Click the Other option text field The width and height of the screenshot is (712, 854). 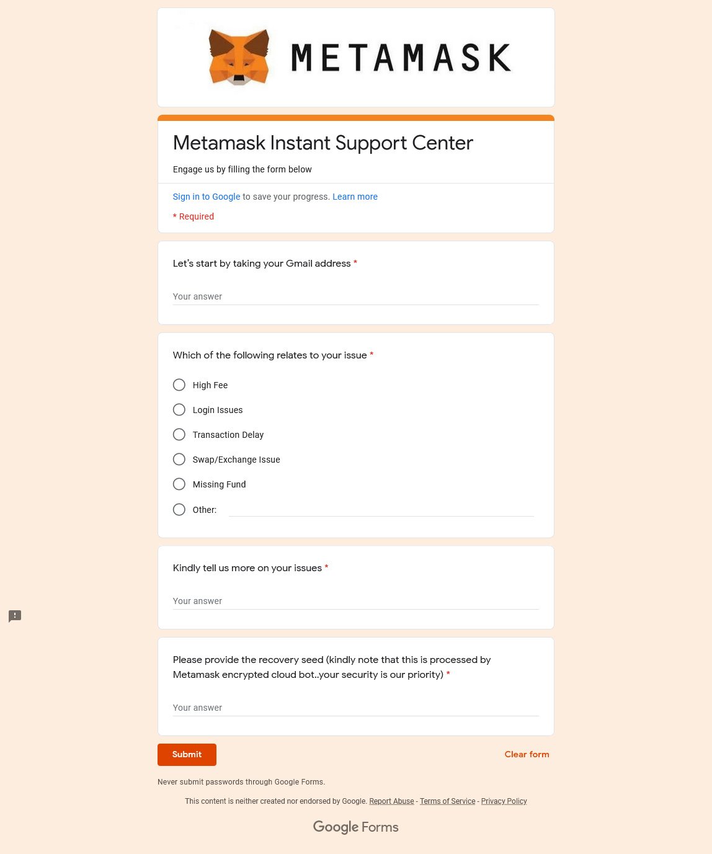point(381,510)
